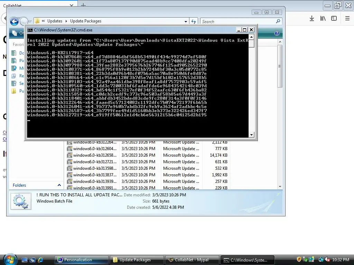Click the Folders pane label

pyautogui.click(x=19, y=185)
